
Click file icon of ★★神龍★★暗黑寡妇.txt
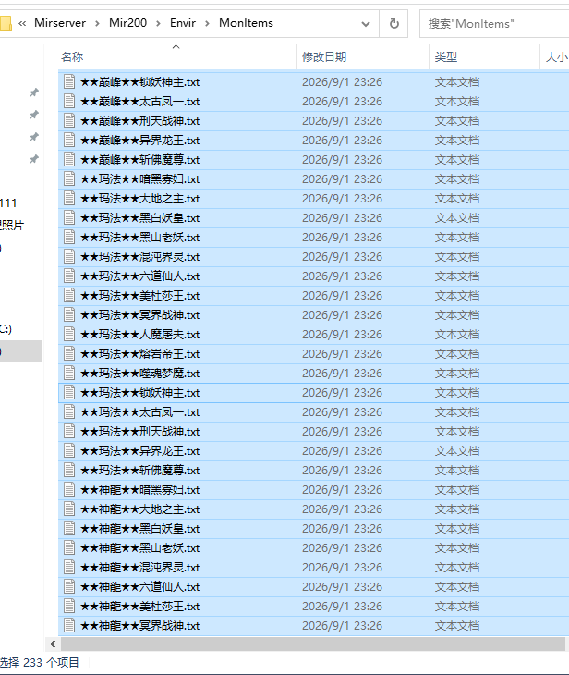pos(69,489)
